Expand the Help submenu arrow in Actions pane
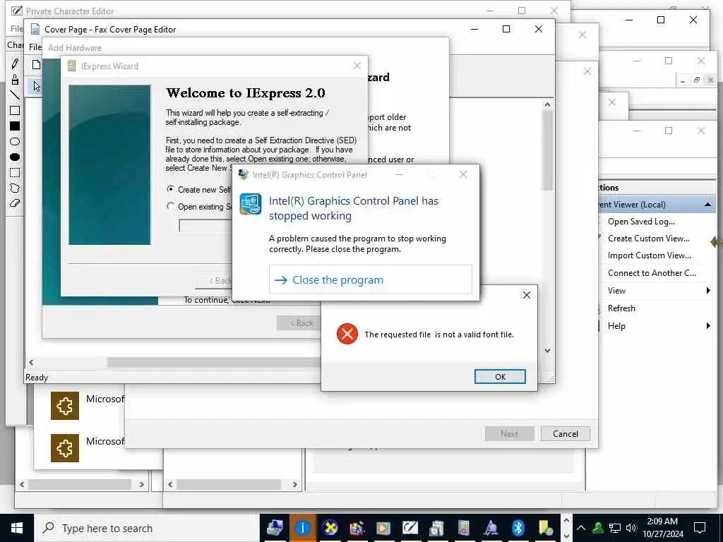 point(708,326)
